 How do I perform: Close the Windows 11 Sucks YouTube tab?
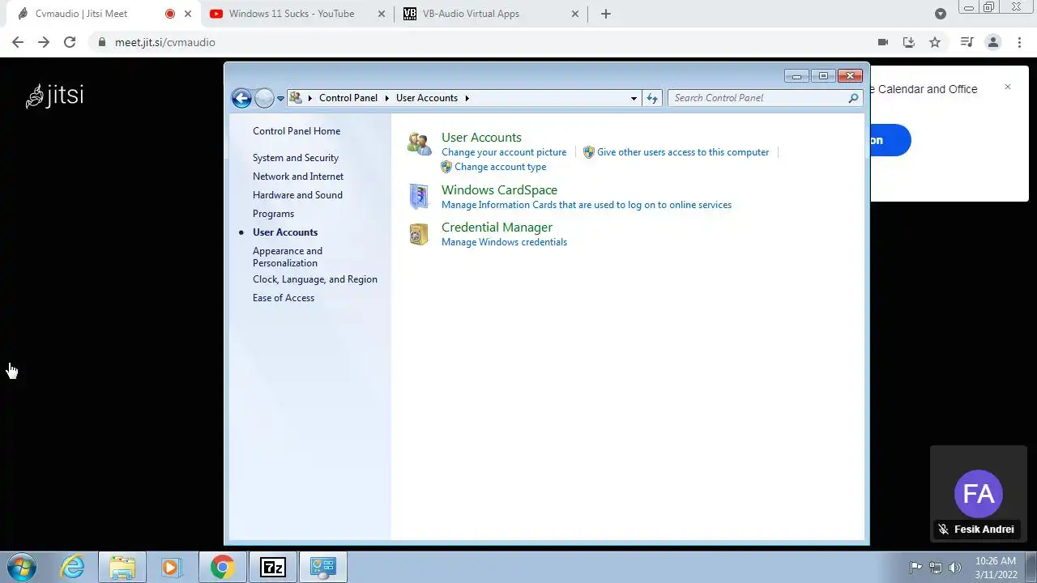pyautogui.click(x=382, y=14)
